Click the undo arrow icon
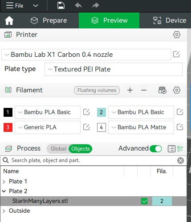Image resolution: width=191 pixels, height=222 pixels. (78, 6)
